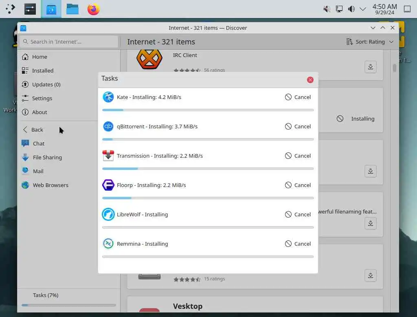Click the qBittorrent installation progress bar
This screenshot has width=417, height=317.
pyautogui.click(x=208, y=139)
